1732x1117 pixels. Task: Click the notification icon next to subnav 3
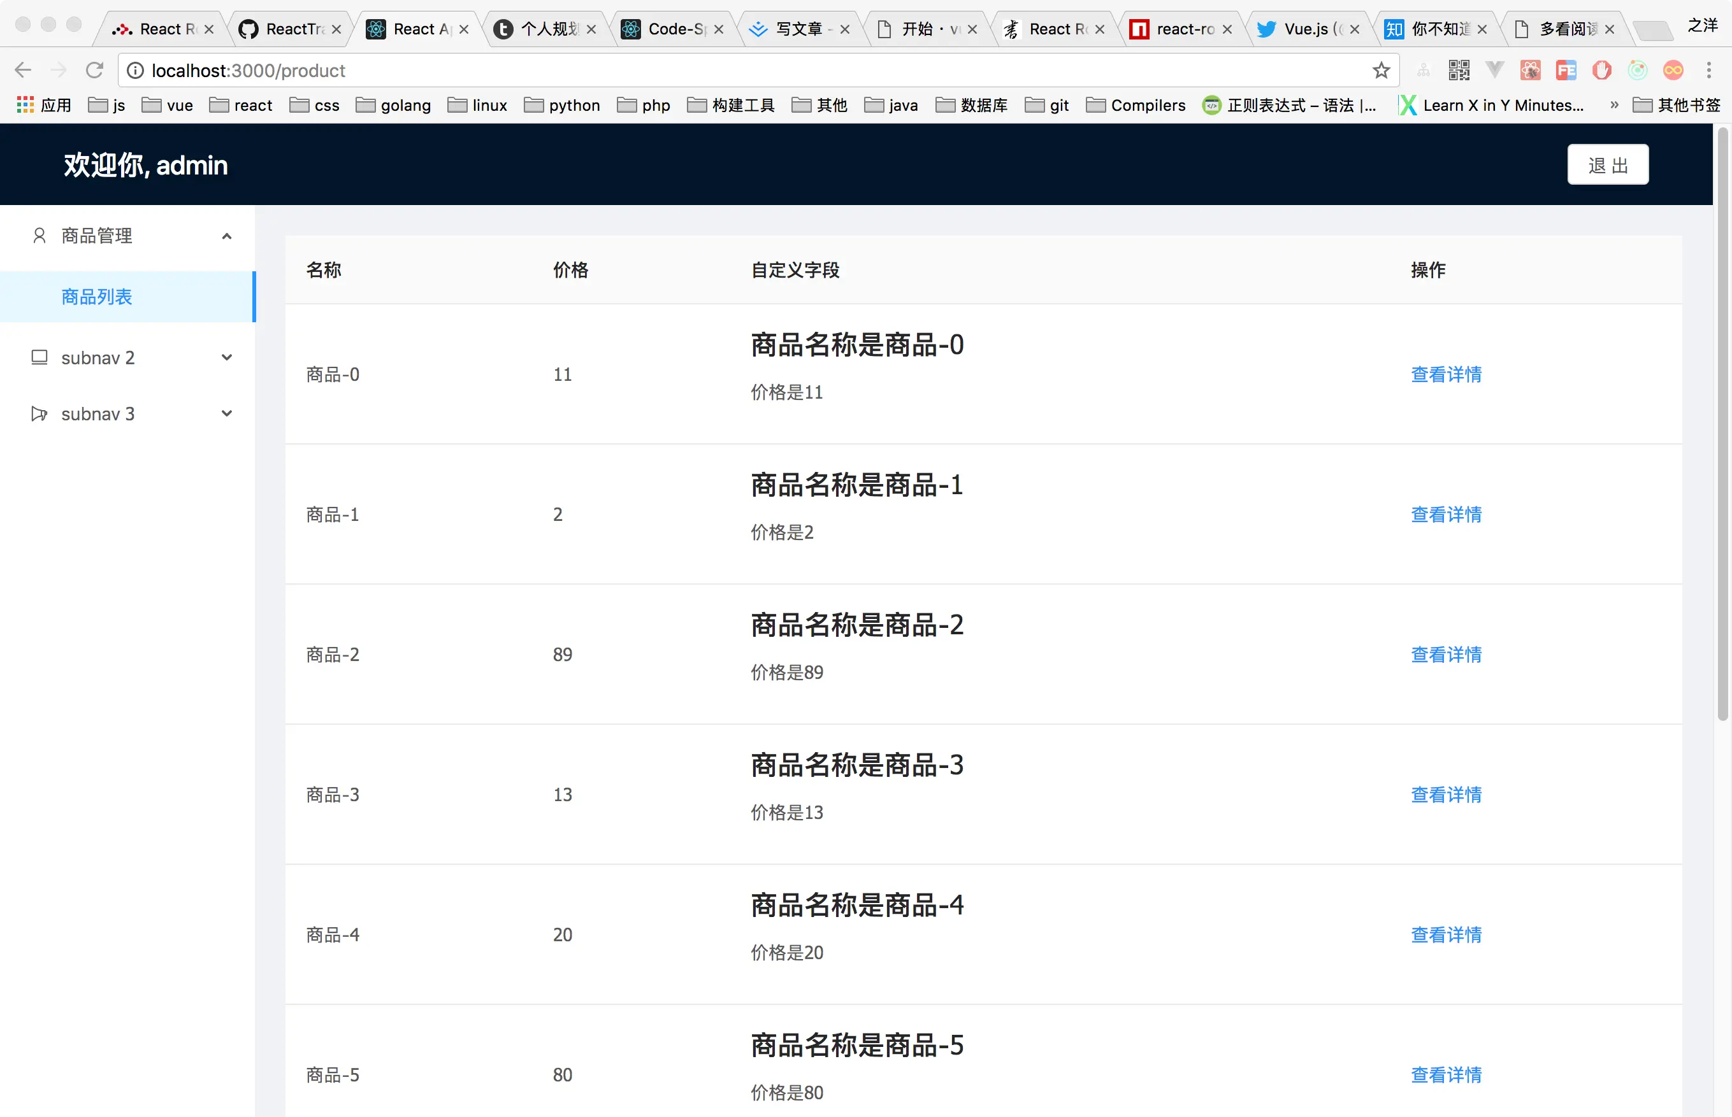[39, 414]
